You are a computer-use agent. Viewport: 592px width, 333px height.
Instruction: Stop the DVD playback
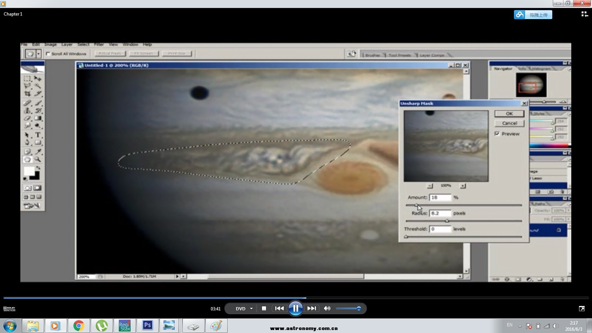point(264,309)
